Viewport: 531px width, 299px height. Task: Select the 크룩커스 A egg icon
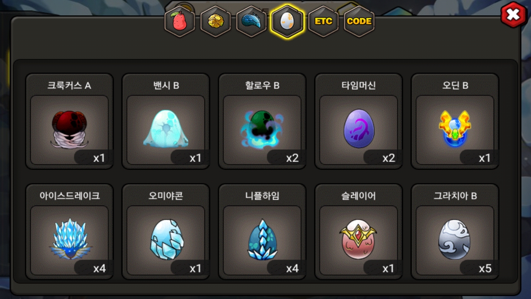click(x=69, y=130)
